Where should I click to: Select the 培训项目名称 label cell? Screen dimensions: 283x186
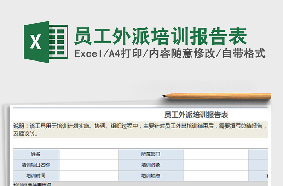[36, 165]
